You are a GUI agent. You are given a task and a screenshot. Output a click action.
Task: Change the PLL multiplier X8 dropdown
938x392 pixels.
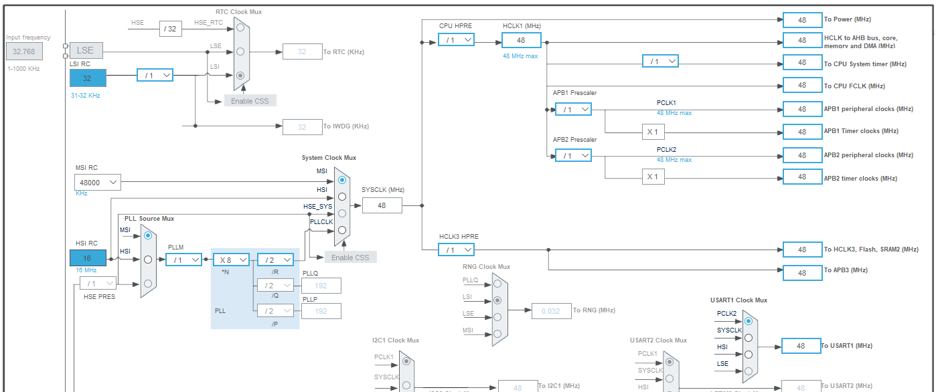[x=231, y=260]
